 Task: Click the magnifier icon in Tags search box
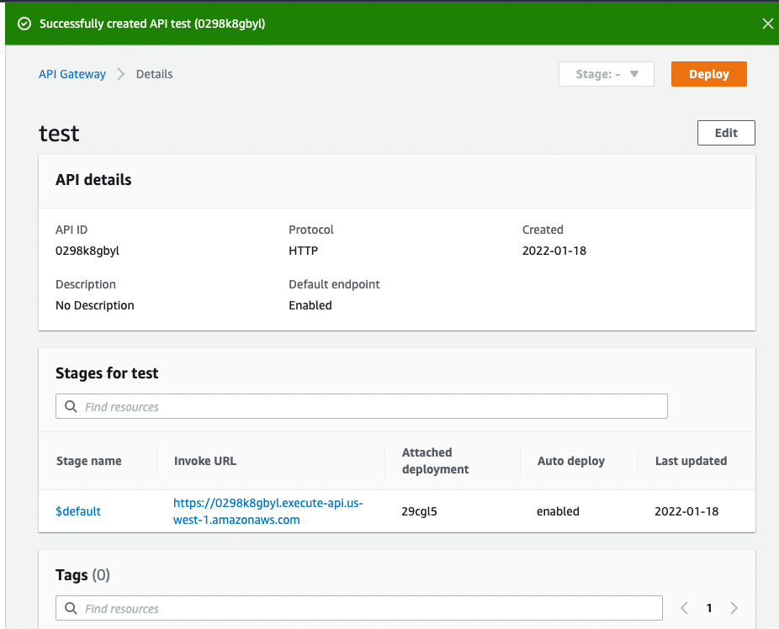(x=71, y=608)
